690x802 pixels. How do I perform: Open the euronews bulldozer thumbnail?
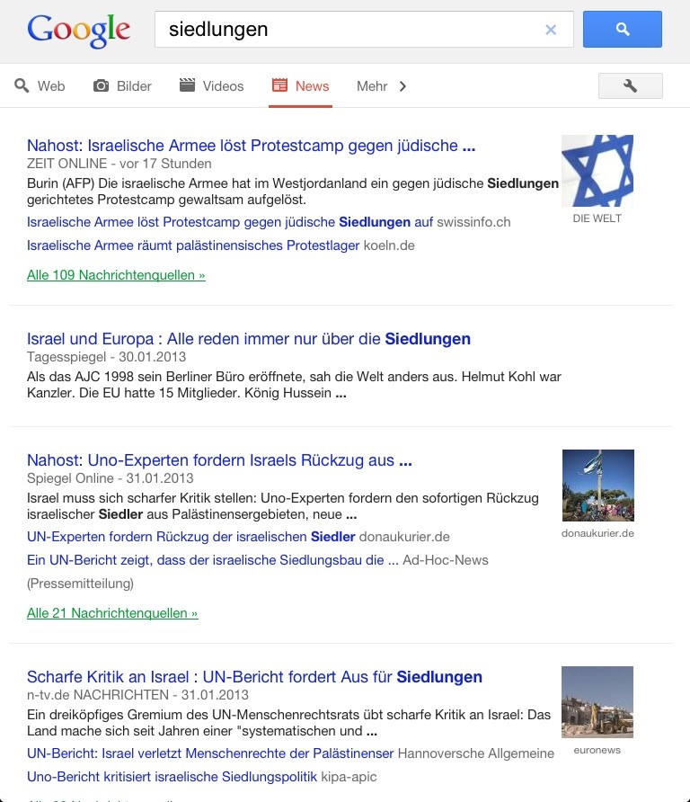click(597, 702)
